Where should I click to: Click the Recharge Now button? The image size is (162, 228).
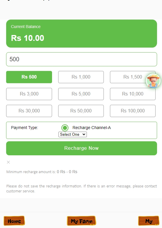click(82, 148)
